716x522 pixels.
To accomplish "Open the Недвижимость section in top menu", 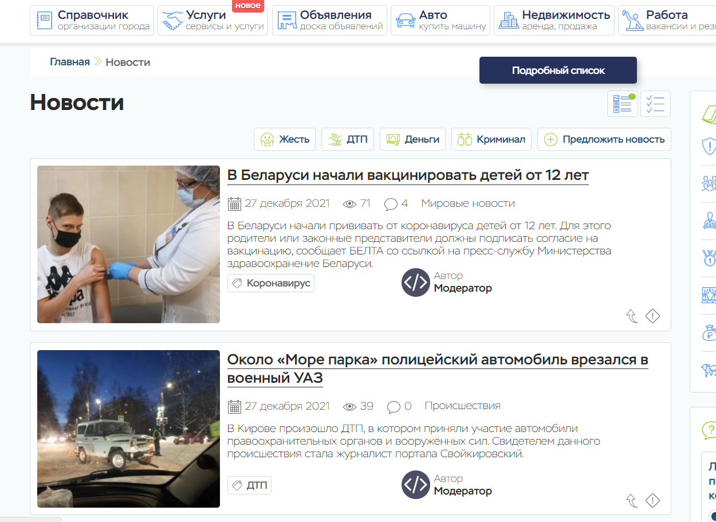I will point(554,20).
